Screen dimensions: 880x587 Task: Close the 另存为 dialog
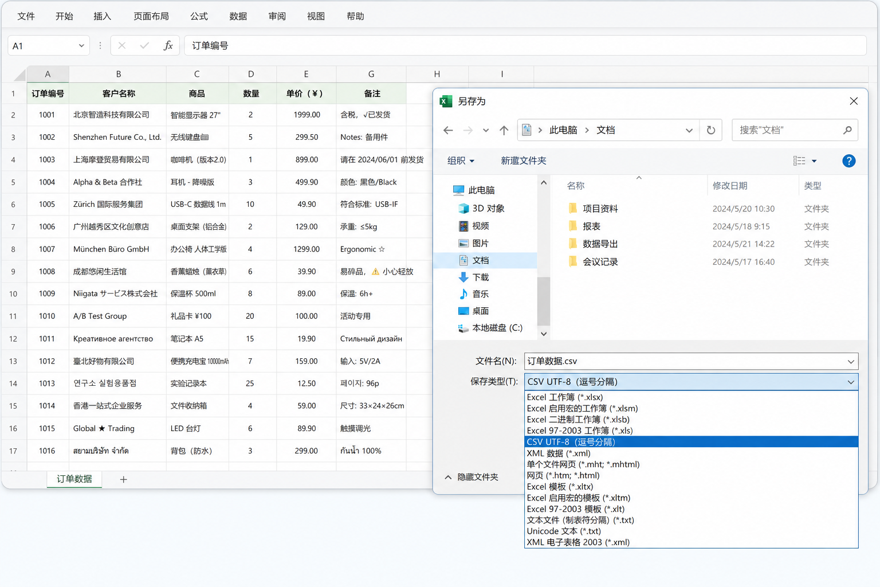[x=854, y=101]
